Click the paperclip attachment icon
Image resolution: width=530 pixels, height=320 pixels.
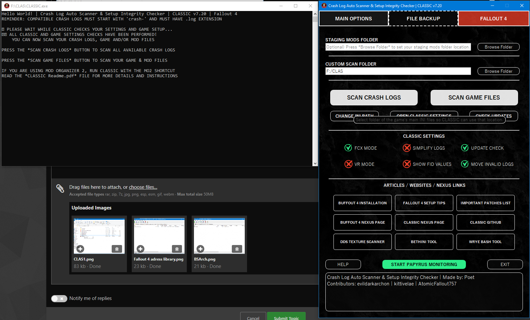coord(60,188)
